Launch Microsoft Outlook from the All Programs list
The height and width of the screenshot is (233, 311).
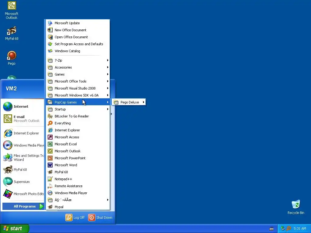click(78, 151)
